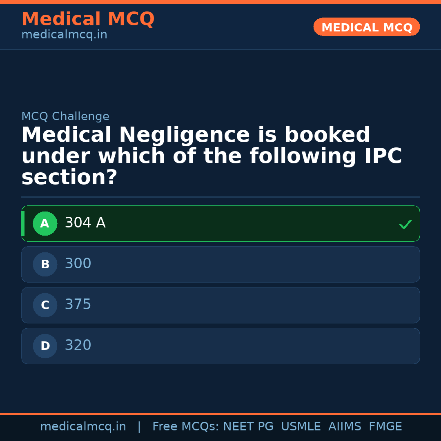Image resolution: width=441 pixels, height=441 pixels.
Task: Click the AIIMS label in the footer
Action: click(x=345, y=426)
